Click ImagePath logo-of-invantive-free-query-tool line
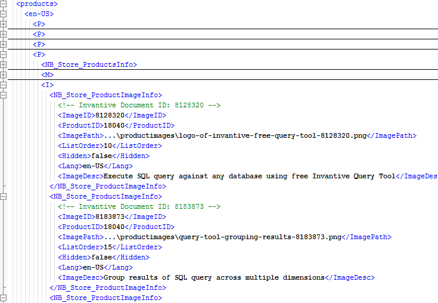438x303 pixels. pyautogui.click(x=237, y=135)
